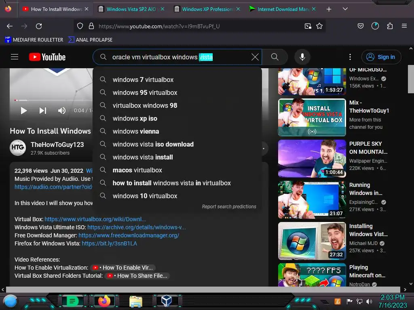
Task: Bookmark this page with the star icon
Action: (319, 26)
